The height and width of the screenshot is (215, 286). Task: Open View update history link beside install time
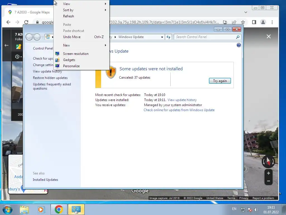(182, 100)
